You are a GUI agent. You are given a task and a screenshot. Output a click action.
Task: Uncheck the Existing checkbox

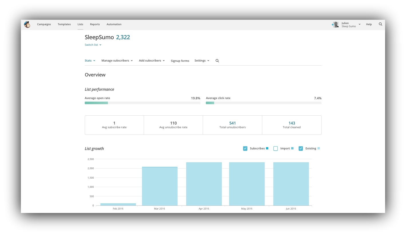point(301,149)
